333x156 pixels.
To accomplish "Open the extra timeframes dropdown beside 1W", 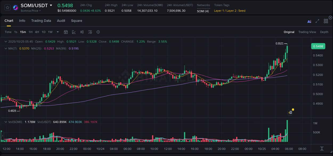I will [57, 32].
